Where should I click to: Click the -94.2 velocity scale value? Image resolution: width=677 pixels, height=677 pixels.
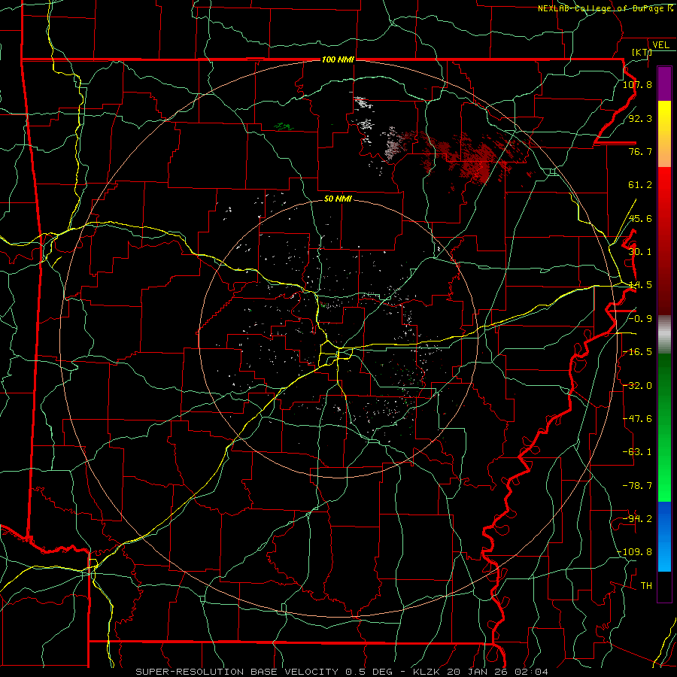[x=637, y=519]
